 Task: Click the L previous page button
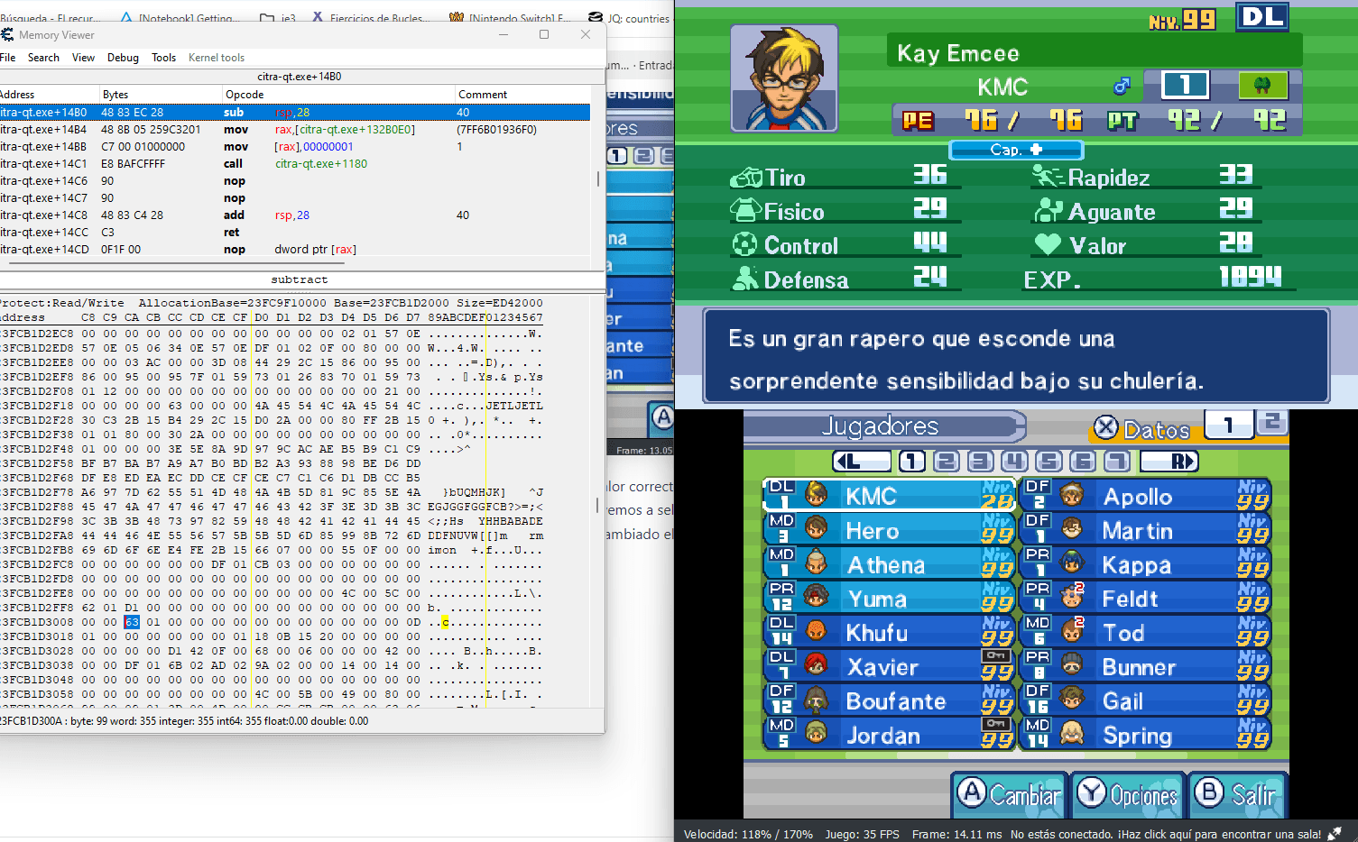click(861, 462)
